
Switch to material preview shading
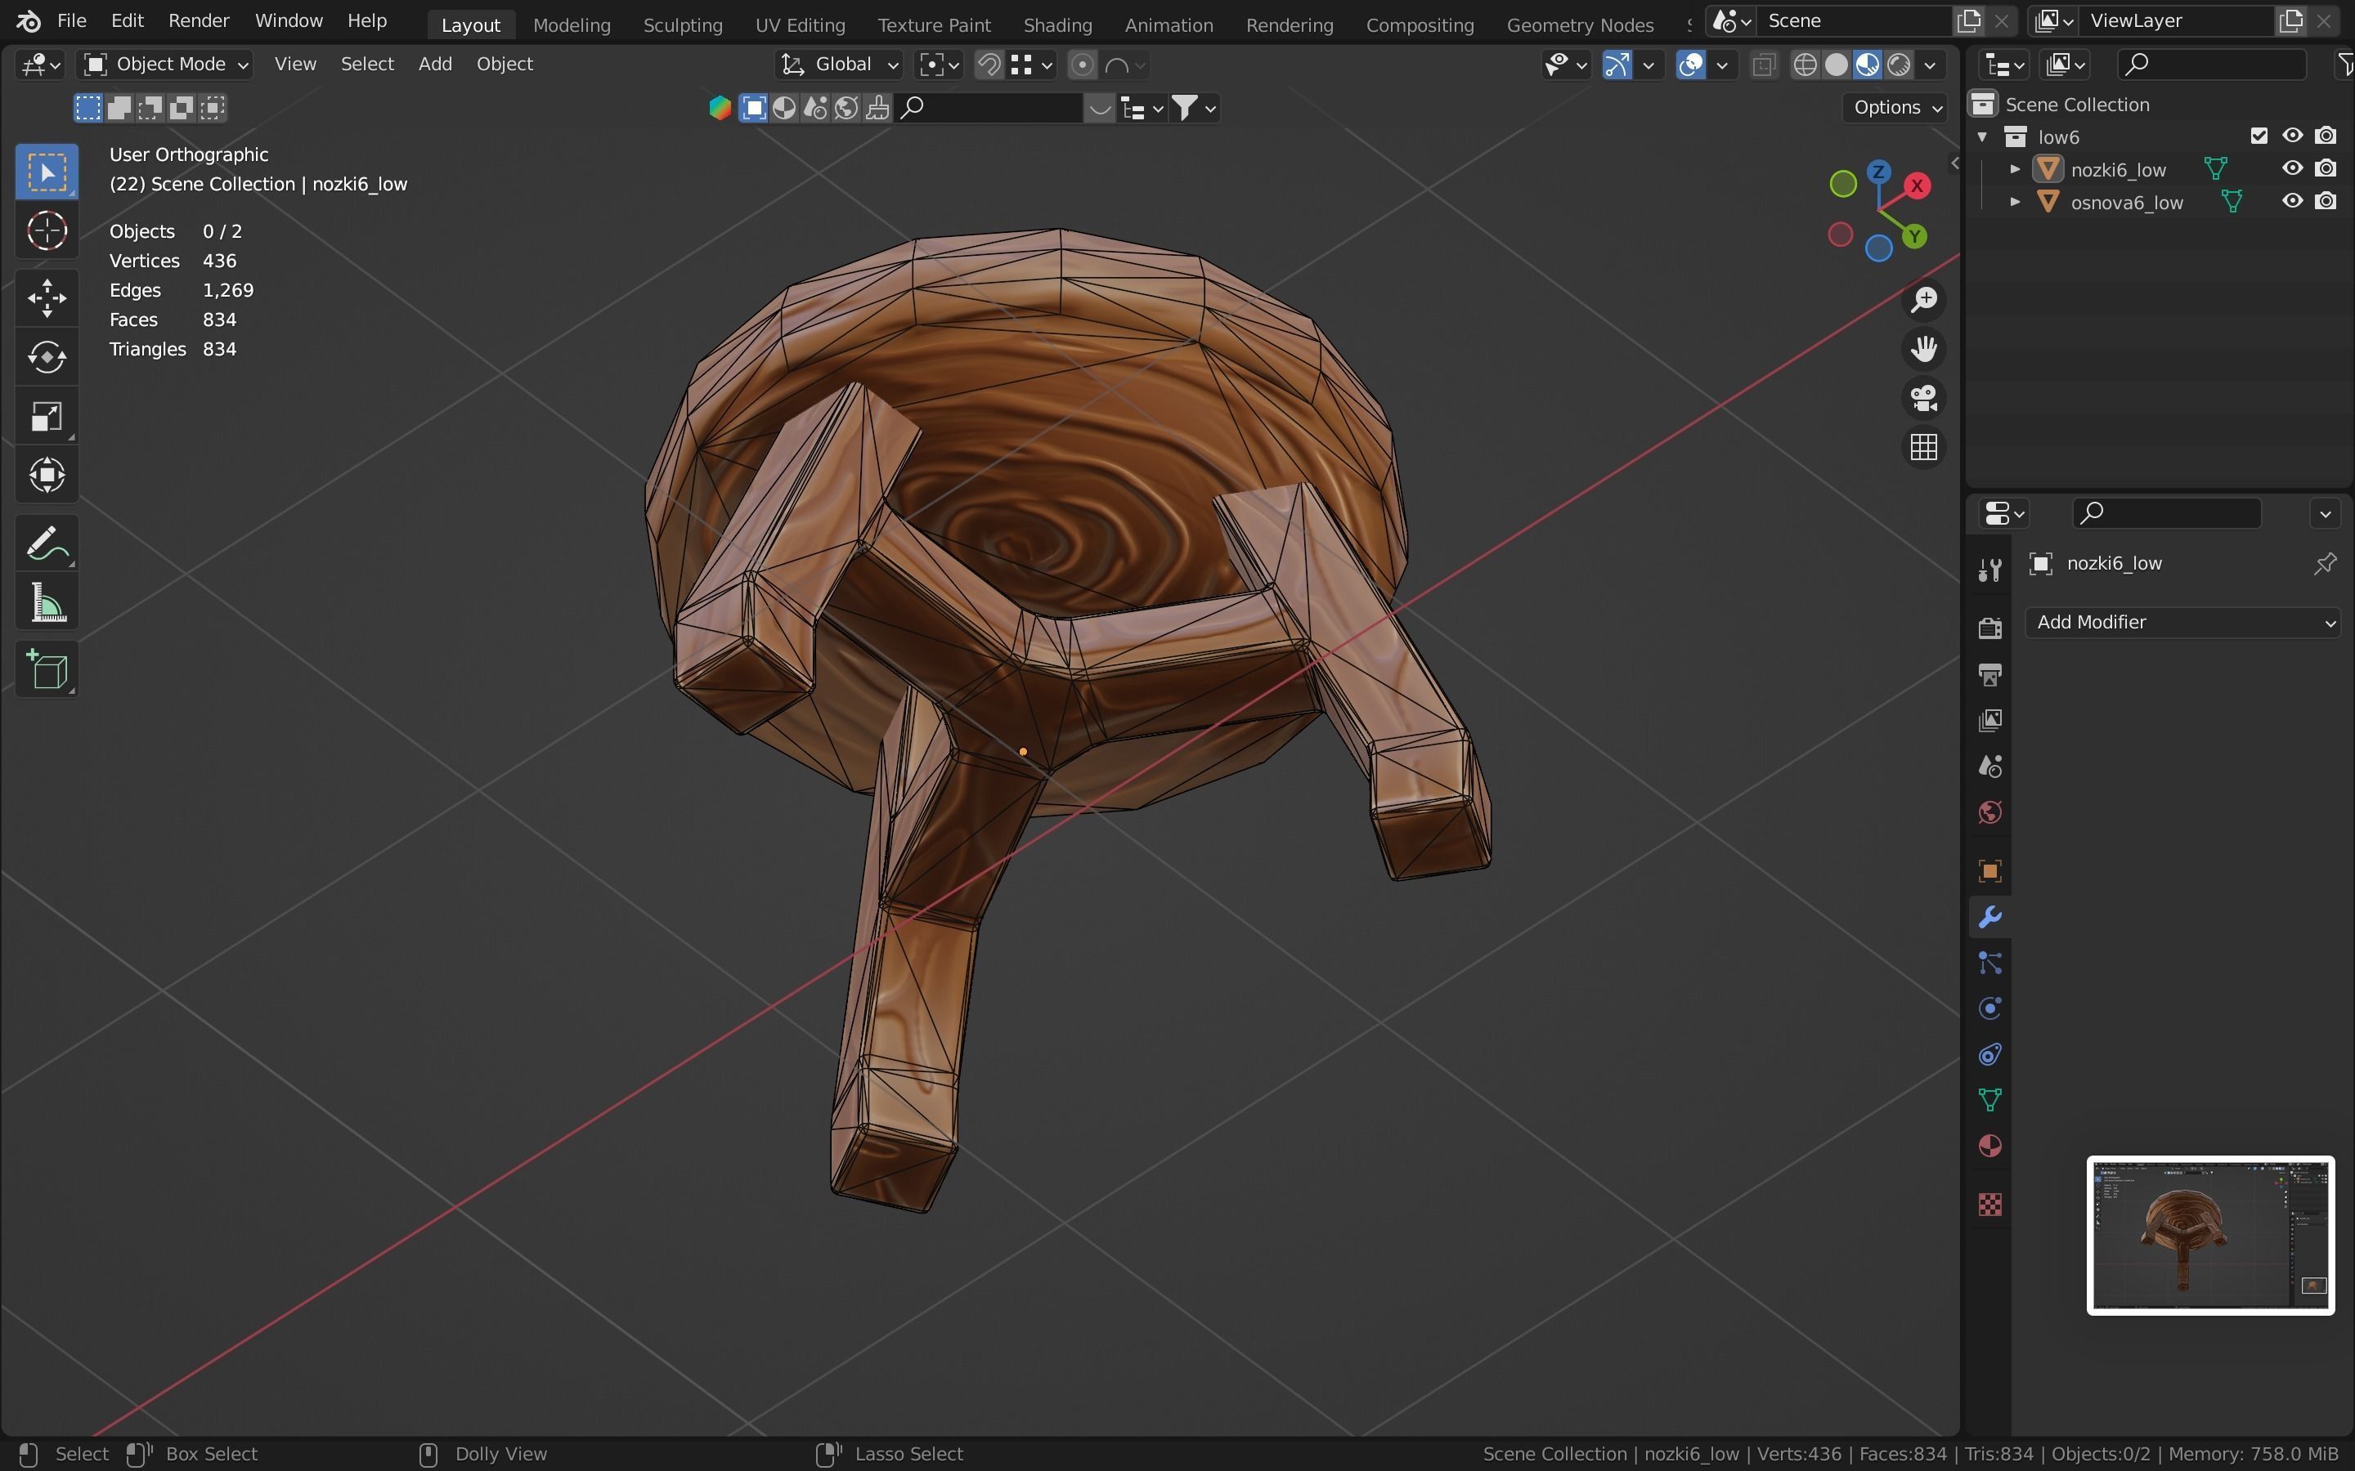click(1868, 65)
